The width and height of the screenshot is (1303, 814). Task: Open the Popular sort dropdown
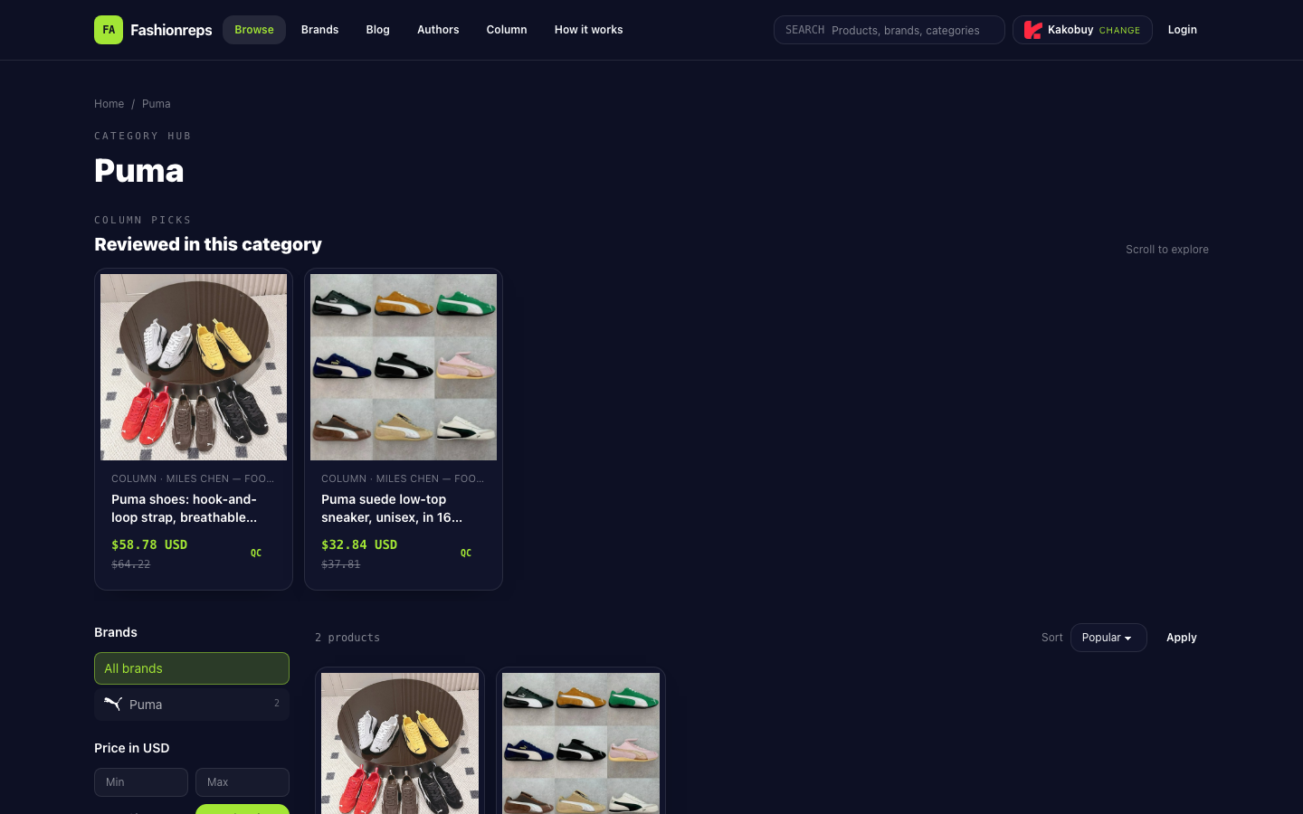point(1108,638)
